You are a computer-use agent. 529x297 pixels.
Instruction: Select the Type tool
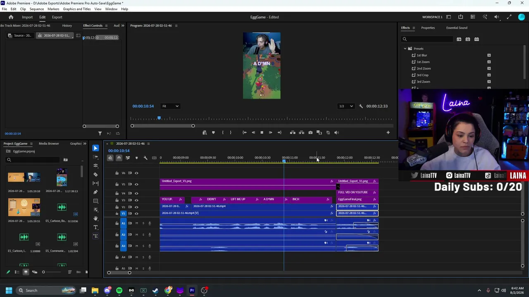[x=95, y=227]
